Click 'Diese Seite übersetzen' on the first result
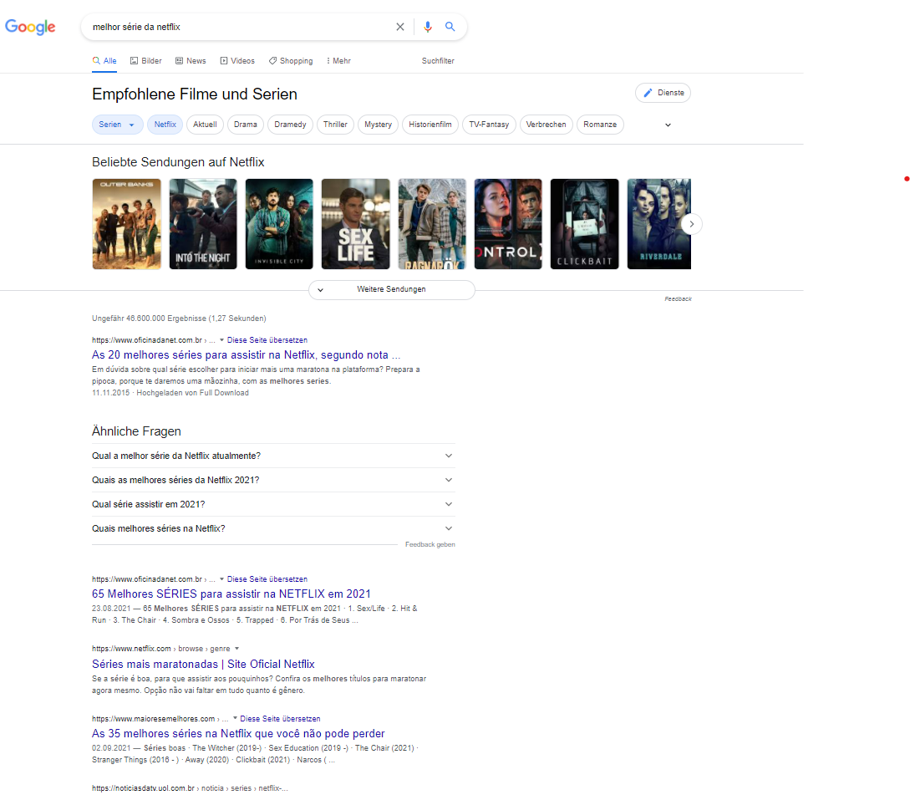Image resolution: width=910 pixels, height=795 pixels. click(x=267, y=340)
